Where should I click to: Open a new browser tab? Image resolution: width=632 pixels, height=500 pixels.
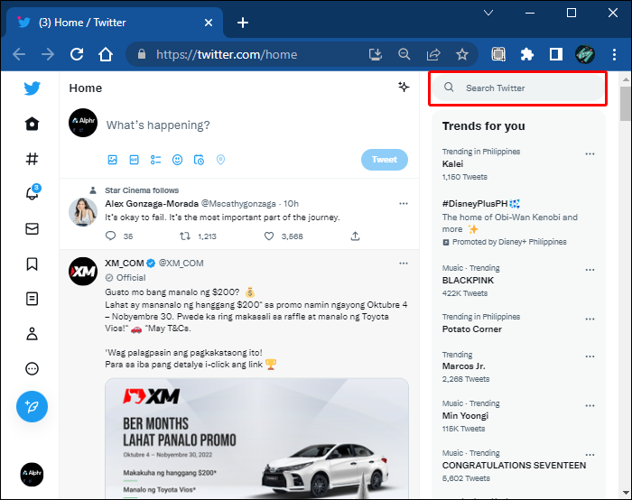click(242, 23)
